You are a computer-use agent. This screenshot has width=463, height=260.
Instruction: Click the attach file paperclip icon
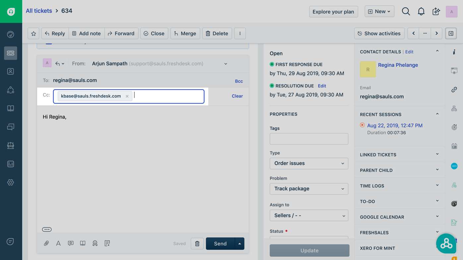point(46,243)
